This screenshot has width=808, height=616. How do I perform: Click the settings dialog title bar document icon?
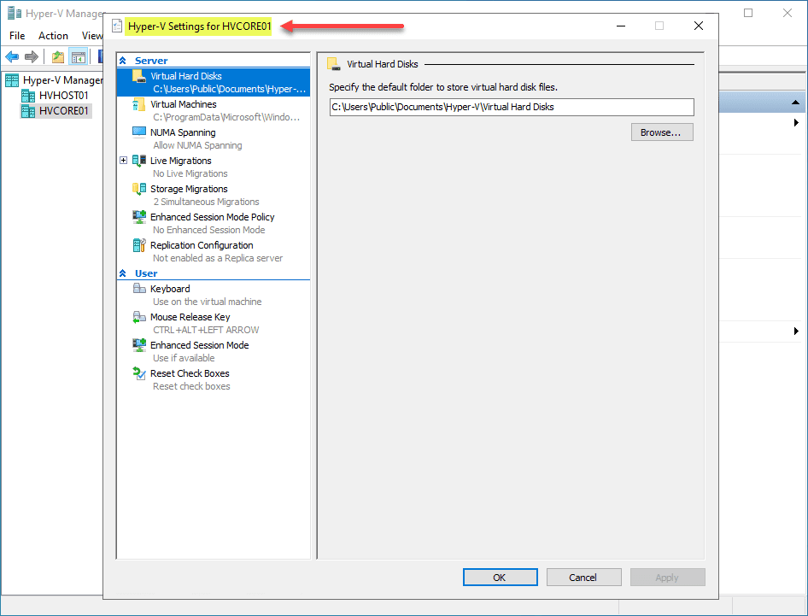(x=117, y=26)
